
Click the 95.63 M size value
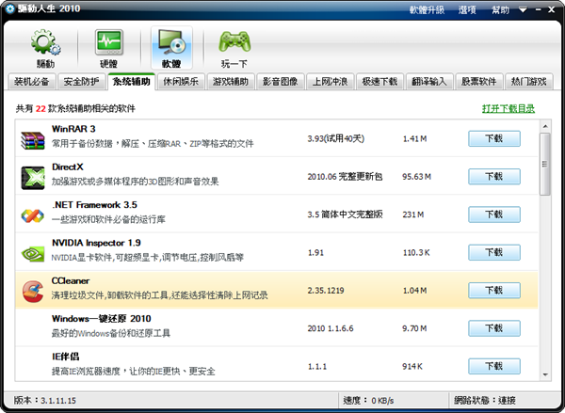click(x=416, y=177)
